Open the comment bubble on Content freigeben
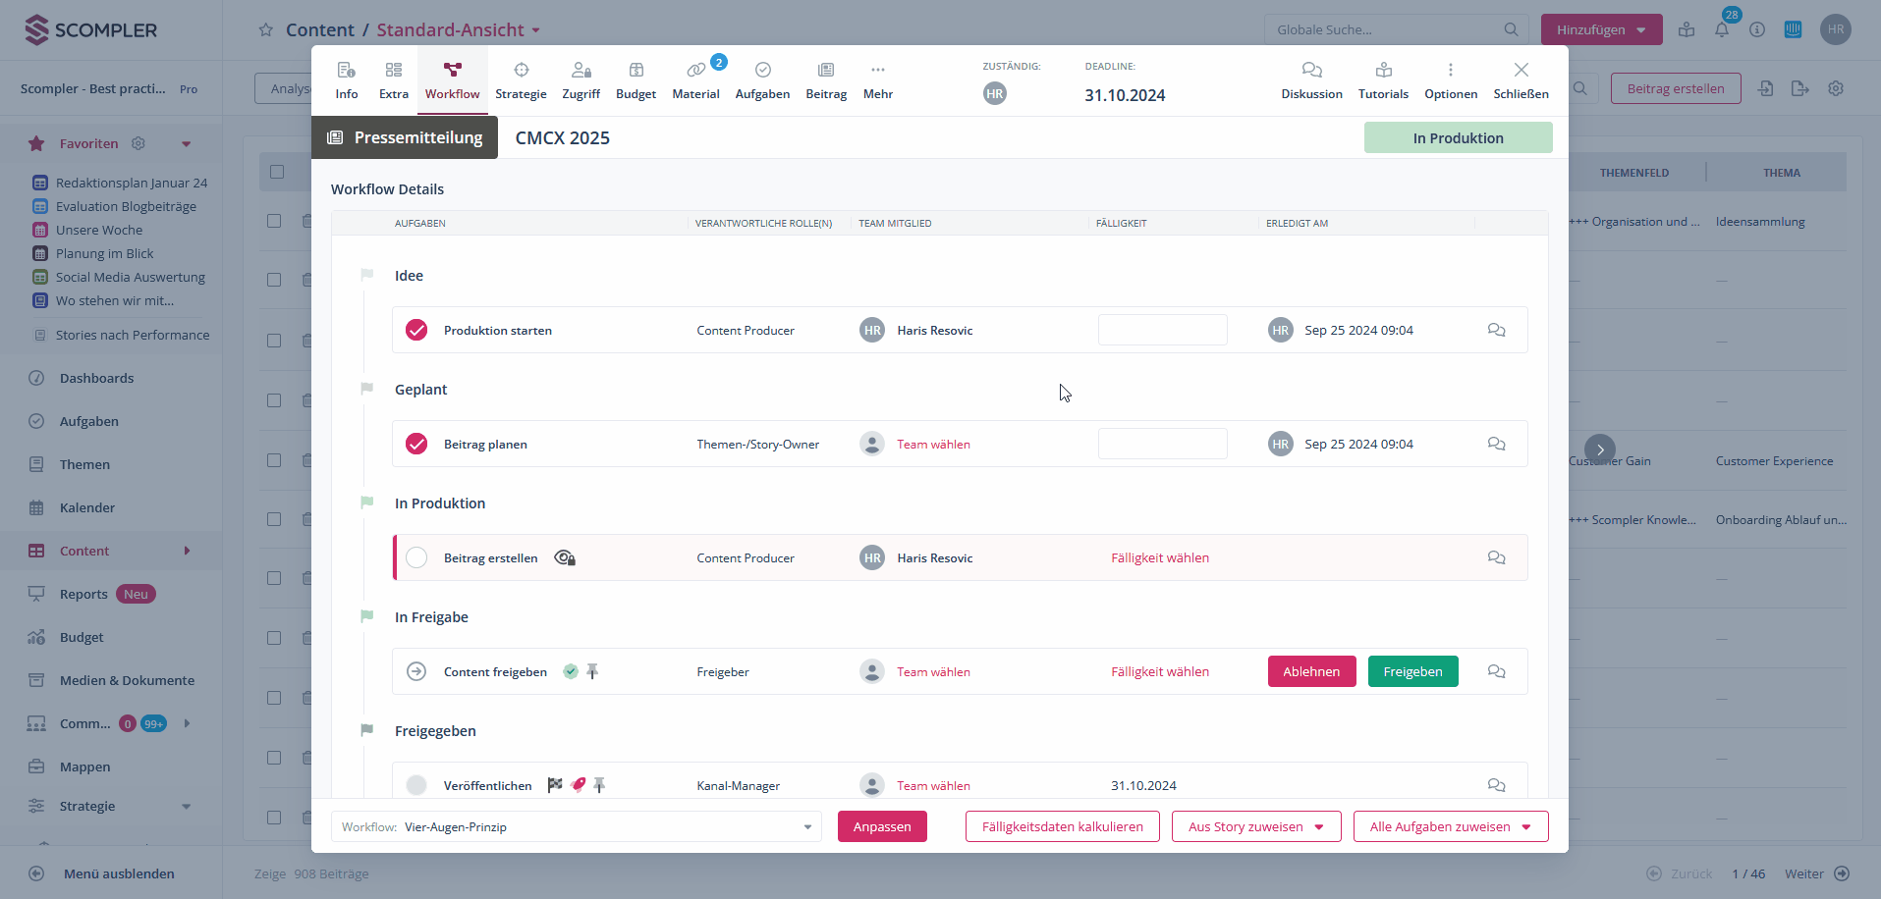1881x899 pixels. [x=1496, y=671]
